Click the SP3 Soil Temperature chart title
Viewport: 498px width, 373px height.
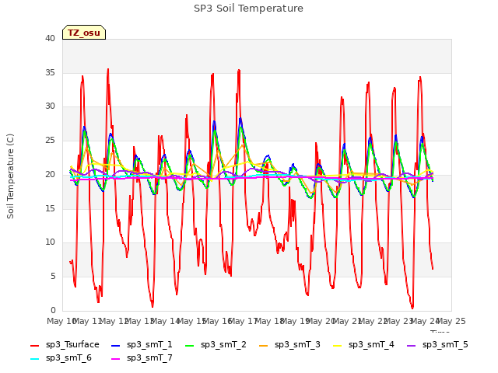click(x=249, y=9)
